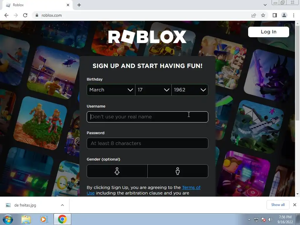
Task: Click the crashed airplane game thumbnail
Action: (x=257, y=127)
